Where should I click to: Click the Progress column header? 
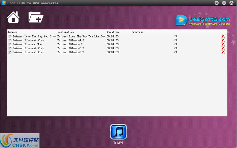176,32
